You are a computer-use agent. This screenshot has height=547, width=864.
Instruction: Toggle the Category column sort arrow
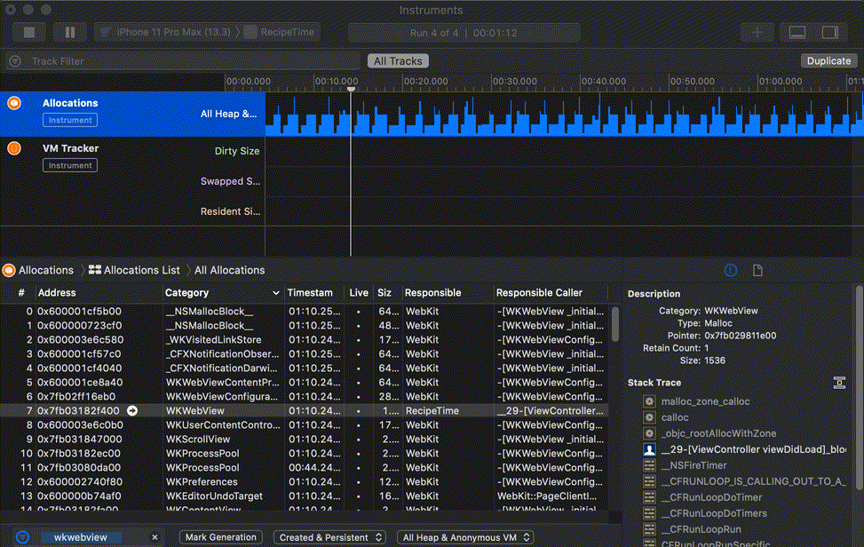[x=276, y=293]
